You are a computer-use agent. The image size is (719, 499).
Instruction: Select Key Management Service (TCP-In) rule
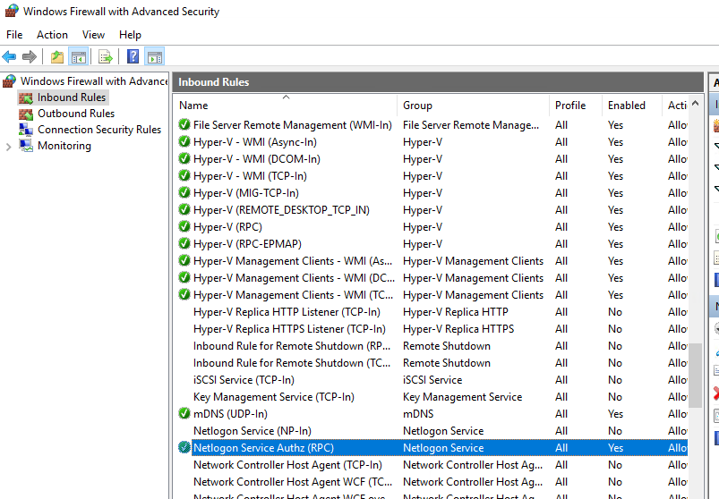click(274, 396)
